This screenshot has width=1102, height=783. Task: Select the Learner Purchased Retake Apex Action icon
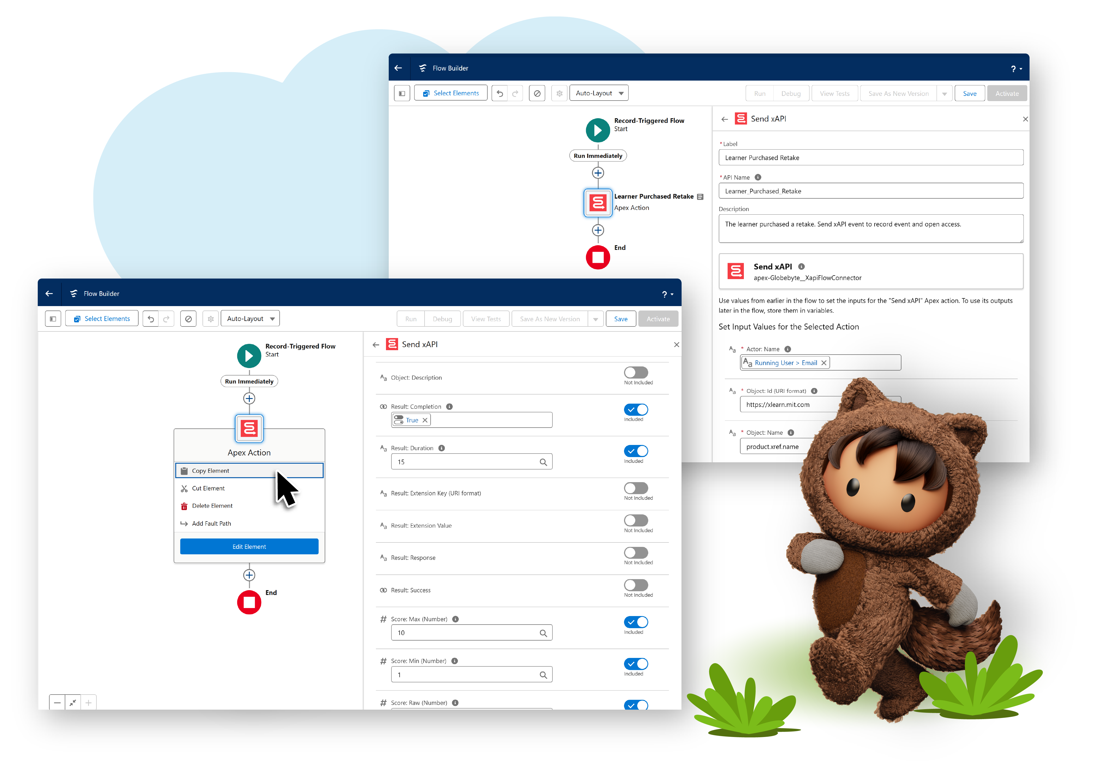point(598,203)
